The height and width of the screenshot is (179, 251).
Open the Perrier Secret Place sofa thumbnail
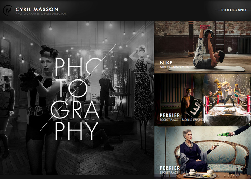pyautogui.click(x=203, y=153)
